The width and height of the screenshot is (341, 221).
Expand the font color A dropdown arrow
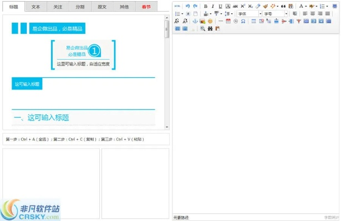click(x=306, y=6)
